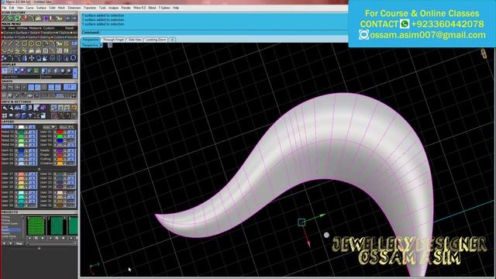Click the green circular arrow history icon

point(9,19)
